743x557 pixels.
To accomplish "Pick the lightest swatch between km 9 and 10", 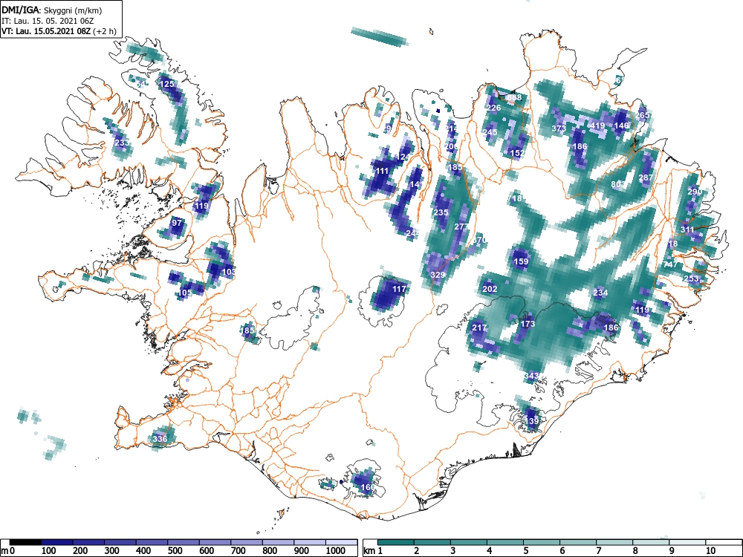I will [x=687, y=542].
